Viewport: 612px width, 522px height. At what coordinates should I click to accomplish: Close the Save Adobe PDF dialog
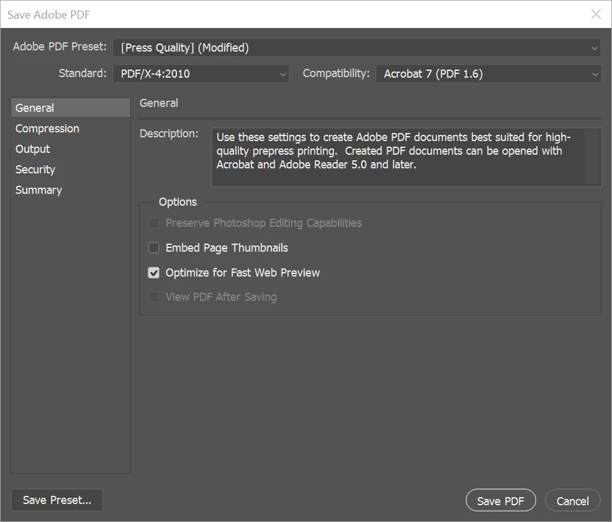pos(595,14)
